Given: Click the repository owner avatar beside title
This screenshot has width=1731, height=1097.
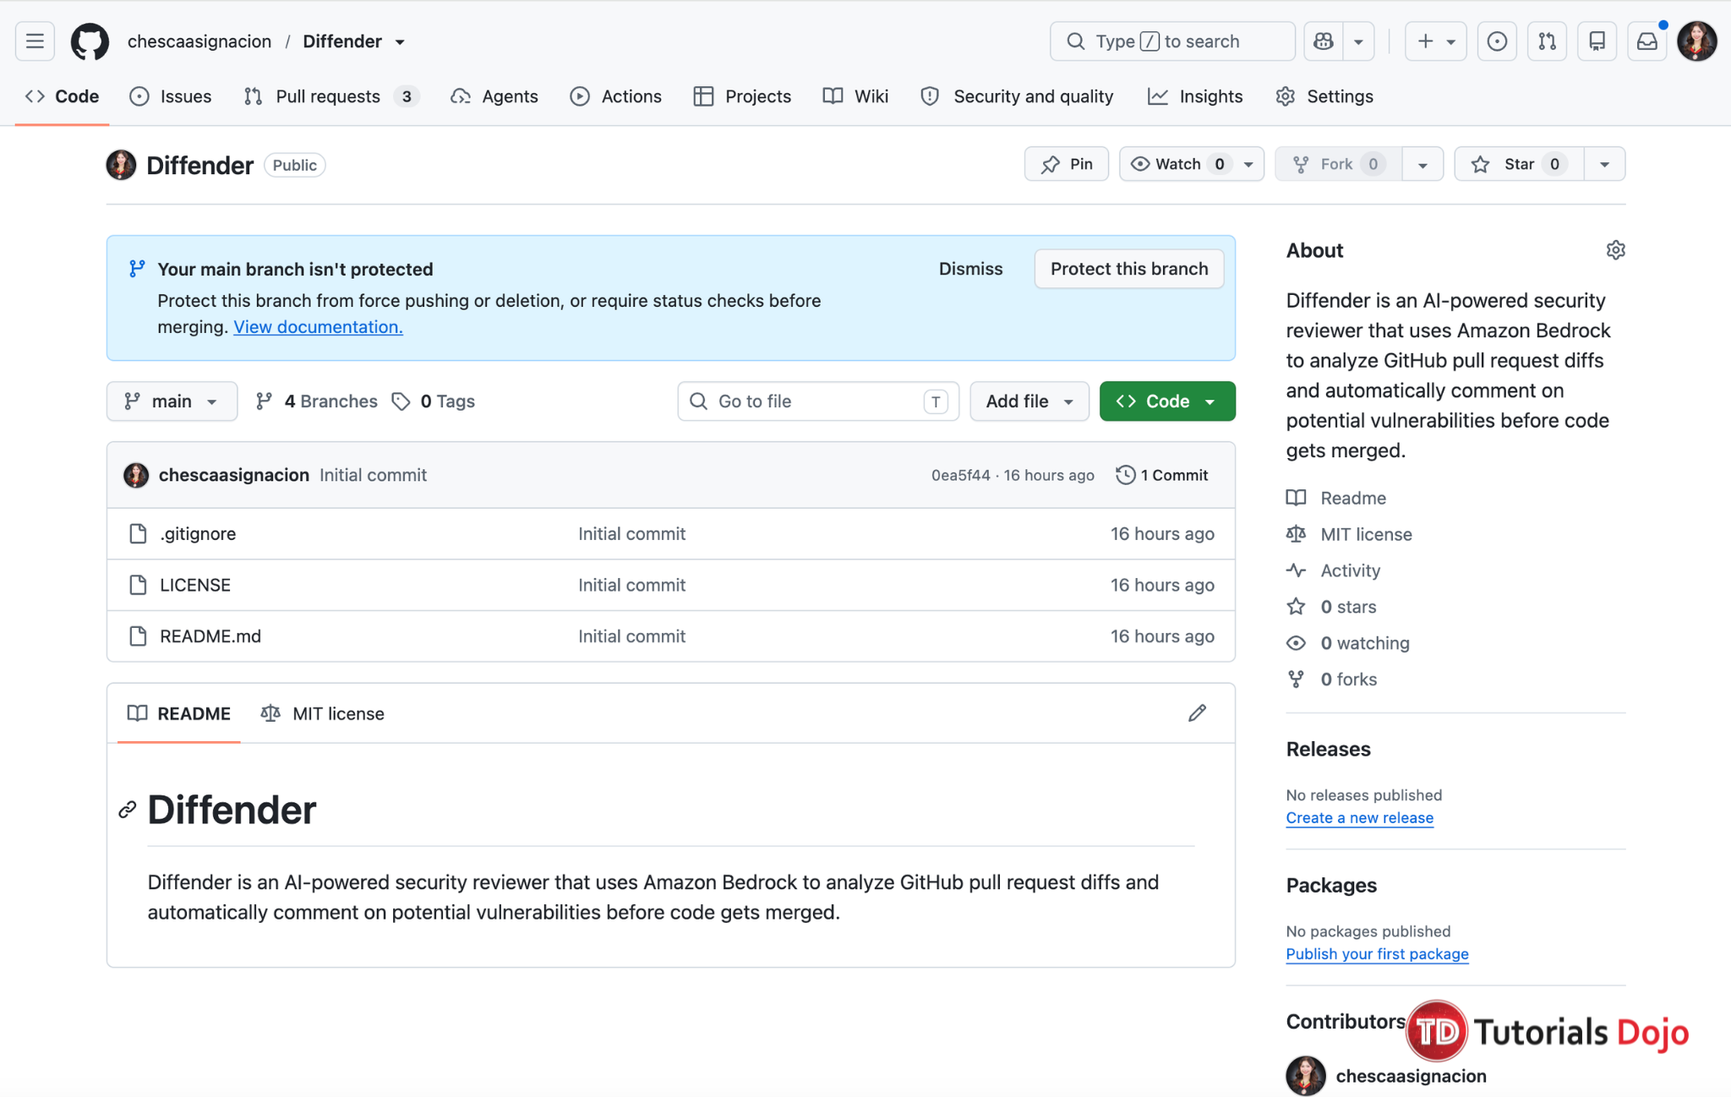Looking at the screenshot, I should (121, 165).
